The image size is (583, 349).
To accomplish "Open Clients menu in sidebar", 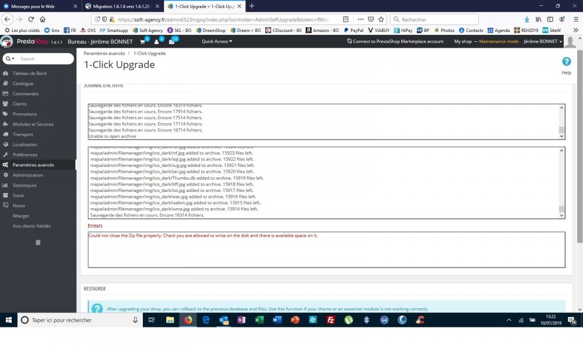I will tap(19, 104).
